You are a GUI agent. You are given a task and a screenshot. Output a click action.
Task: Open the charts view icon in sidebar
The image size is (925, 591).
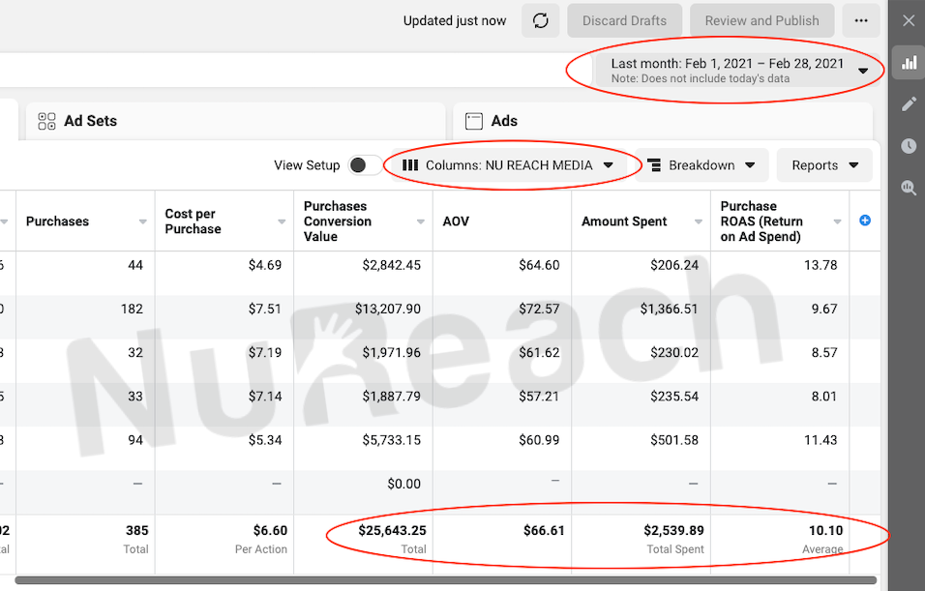909,63
